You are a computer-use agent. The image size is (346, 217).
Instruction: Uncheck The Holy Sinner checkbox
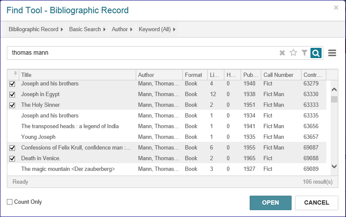coord(12,105)
